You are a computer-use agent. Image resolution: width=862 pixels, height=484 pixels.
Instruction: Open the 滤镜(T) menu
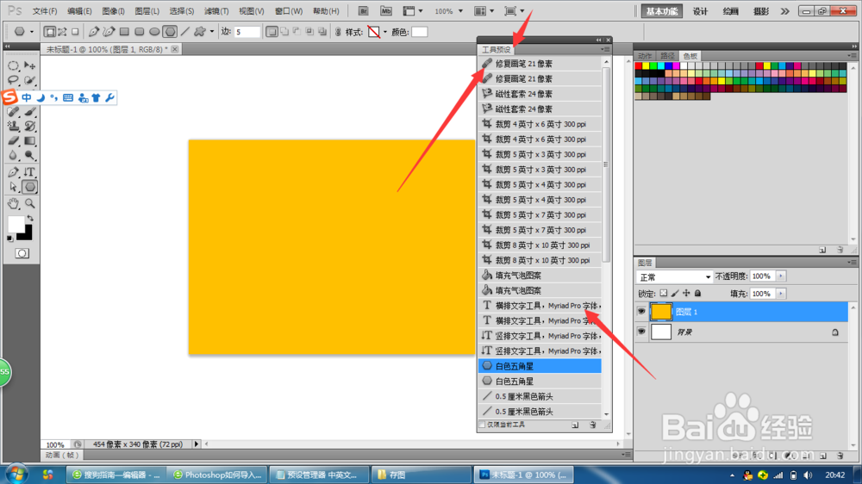click(x=216, y=11)
